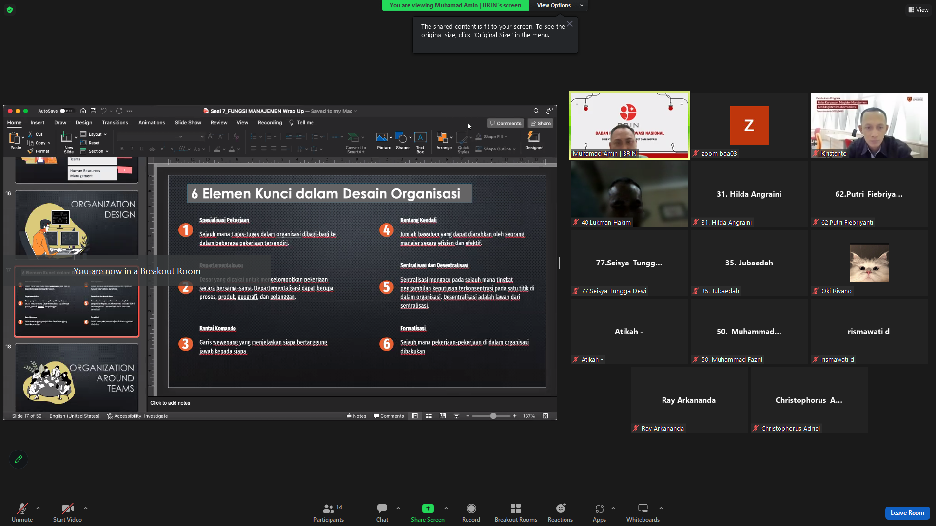Click Accessibility: Investigate in status bar

coord(137,416)
